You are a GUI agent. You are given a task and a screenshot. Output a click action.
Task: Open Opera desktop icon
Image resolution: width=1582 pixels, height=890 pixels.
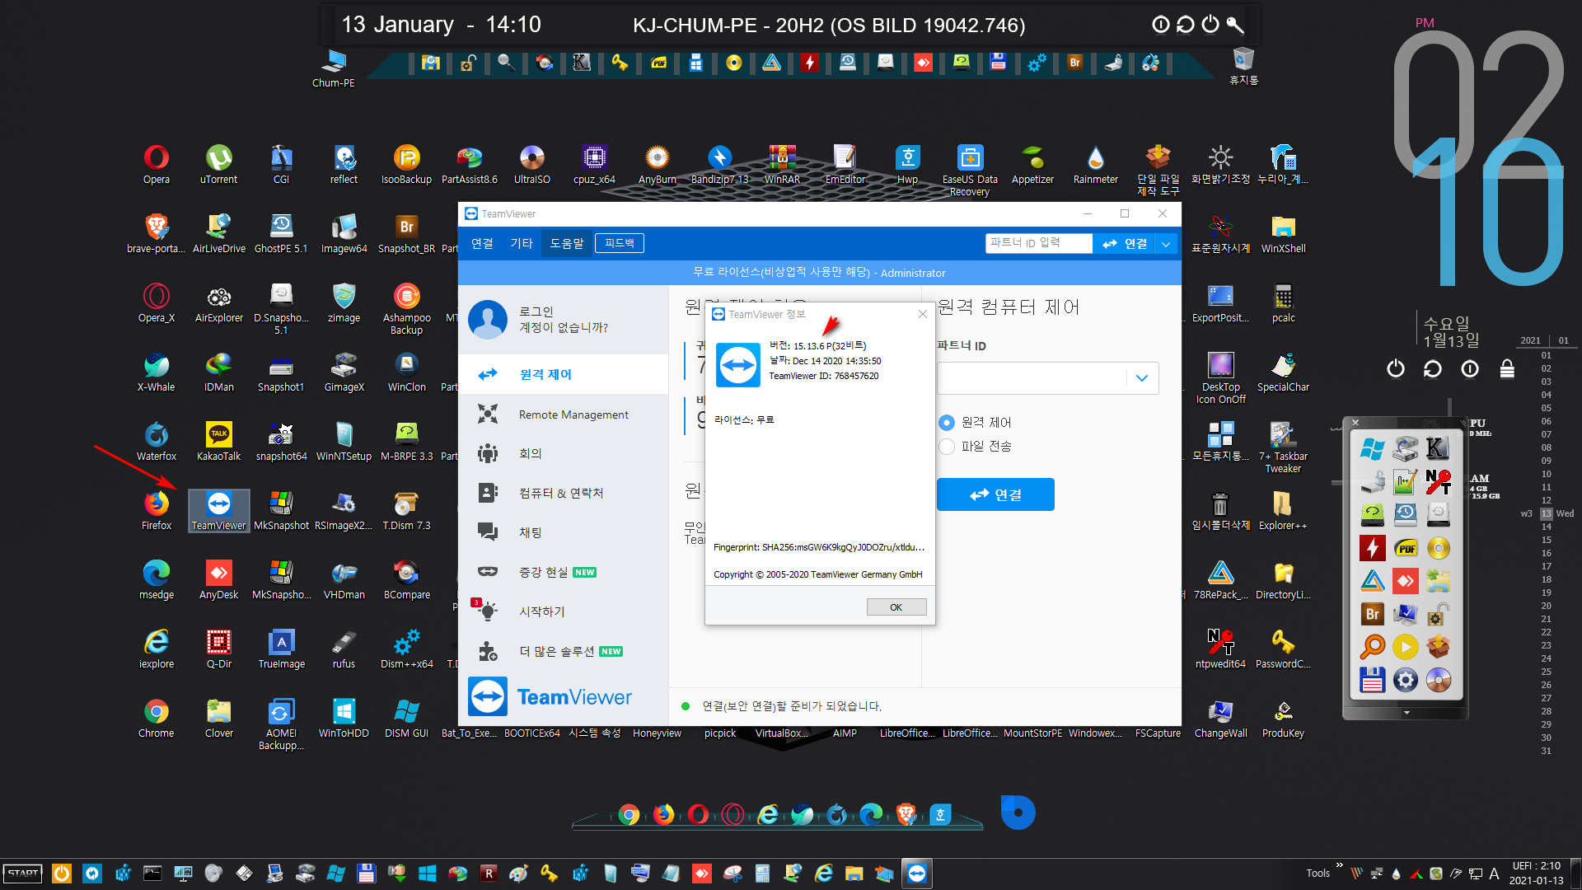[x=157, y=163]
